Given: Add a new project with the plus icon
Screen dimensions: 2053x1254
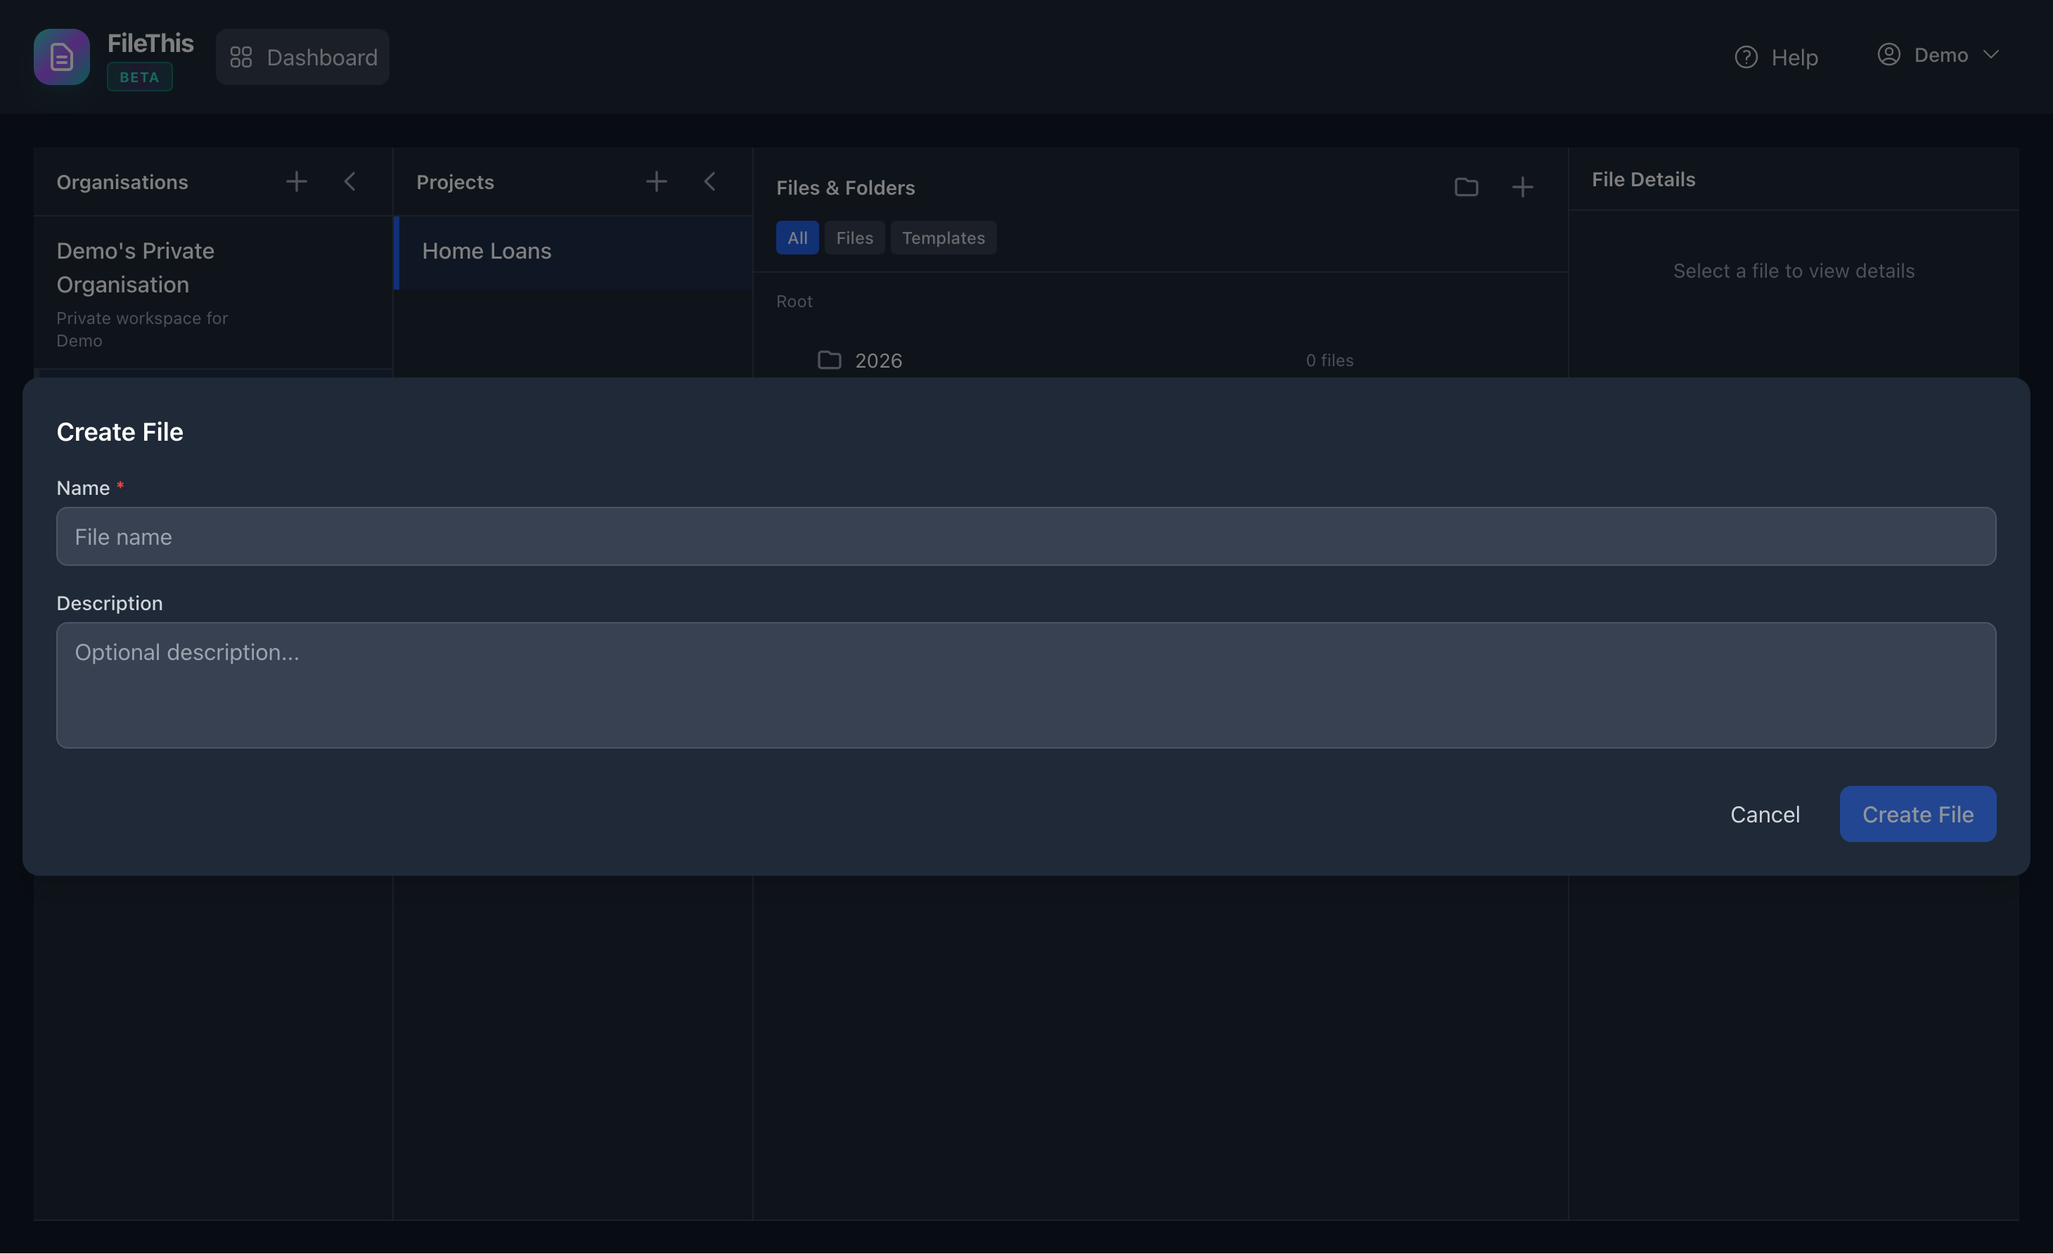Looking at the screenshot, I should click(x=656, y=181).
